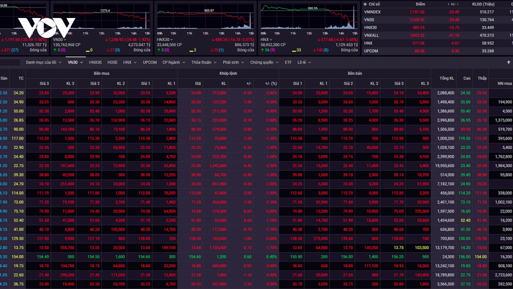
Task: Open the Chứng quyền dropdown menu
Action: pos(265,62)
